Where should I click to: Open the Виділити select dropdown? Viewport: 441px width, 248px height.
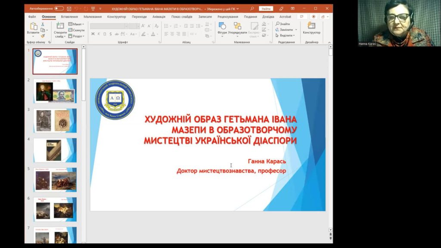(285, 36)
